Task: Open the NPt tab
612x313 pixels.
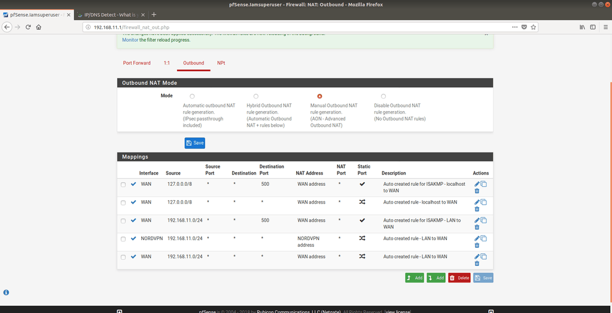Action: pos(221,63)
